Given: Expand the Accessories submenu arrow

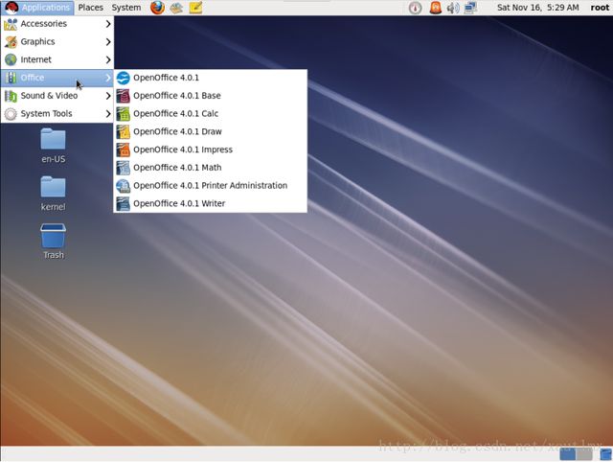Looking at the screenshot, I should click(x=108, y=24).
